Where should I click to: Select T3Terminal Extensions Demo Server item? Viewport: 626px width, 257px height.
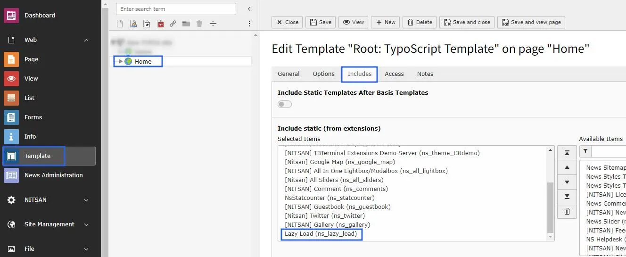tap(382, 153)
